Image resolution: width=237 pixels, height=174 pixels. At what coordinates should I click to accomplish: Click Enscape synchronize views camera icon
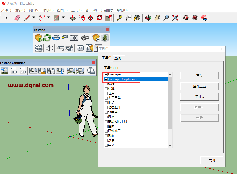56,38
